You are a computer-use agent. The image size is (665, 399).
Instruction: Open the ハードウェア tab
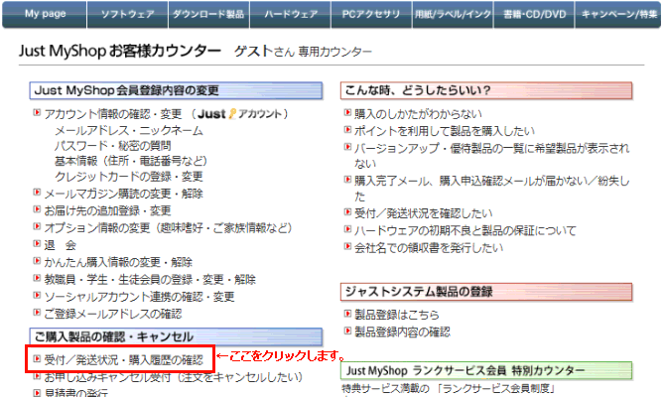291,14
